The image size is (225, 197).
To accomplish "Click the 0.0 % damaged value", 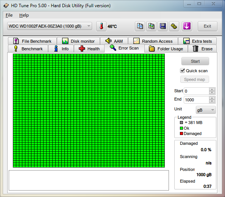I will click(x=206, y=150).
